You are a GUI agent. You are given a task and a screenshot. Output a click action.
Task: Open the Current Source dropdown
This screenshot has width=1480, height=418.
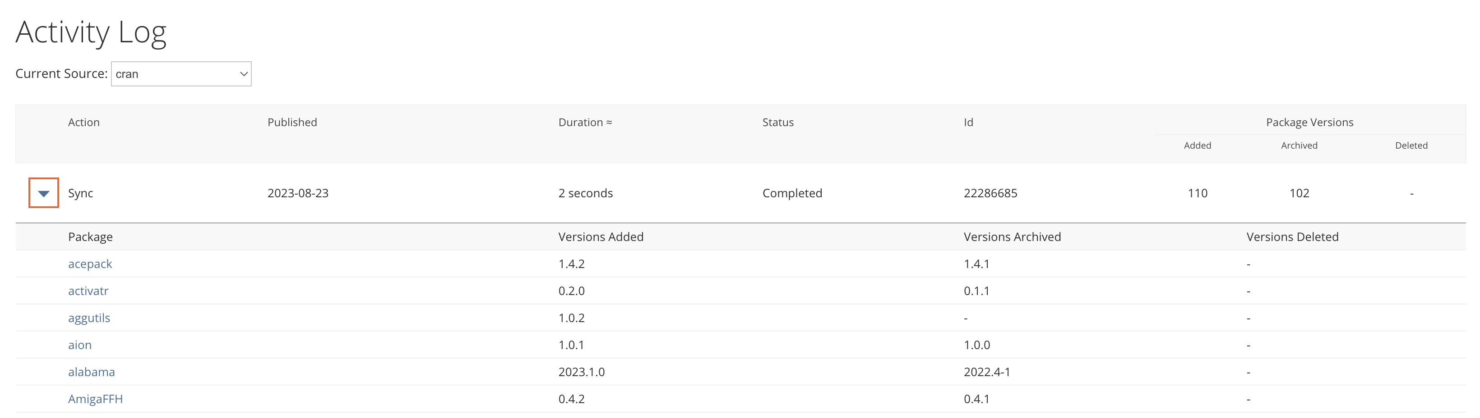coord(181,74)
